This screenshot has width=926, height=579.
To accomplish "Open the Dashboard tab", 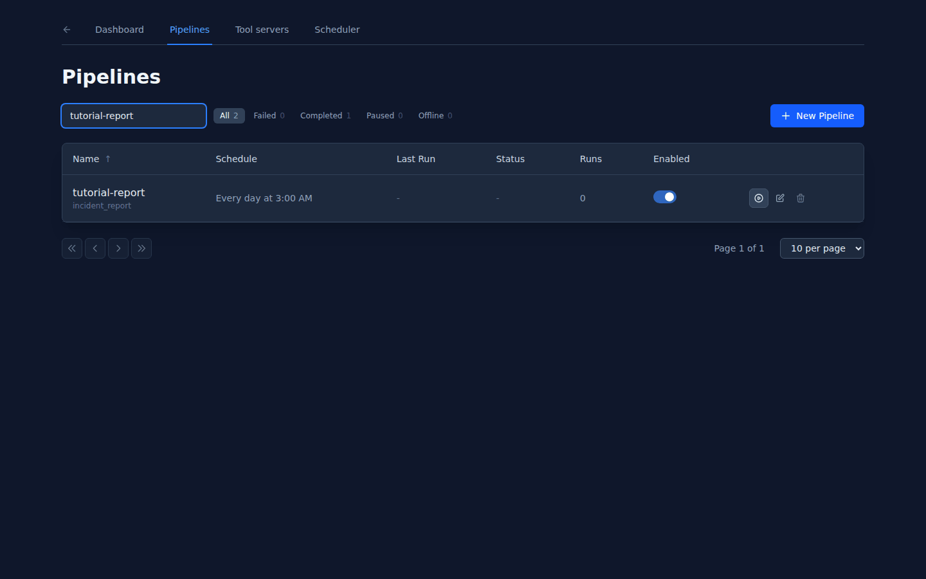I will (120, 30).
